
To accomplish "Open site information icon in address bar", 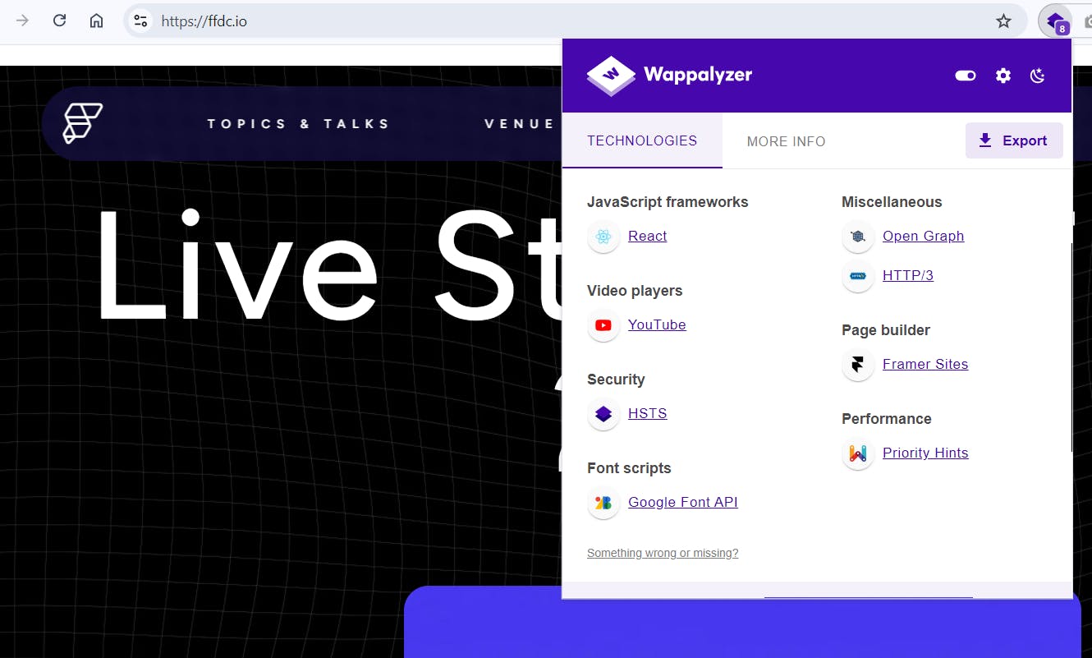I will click(x=140, y=21).
